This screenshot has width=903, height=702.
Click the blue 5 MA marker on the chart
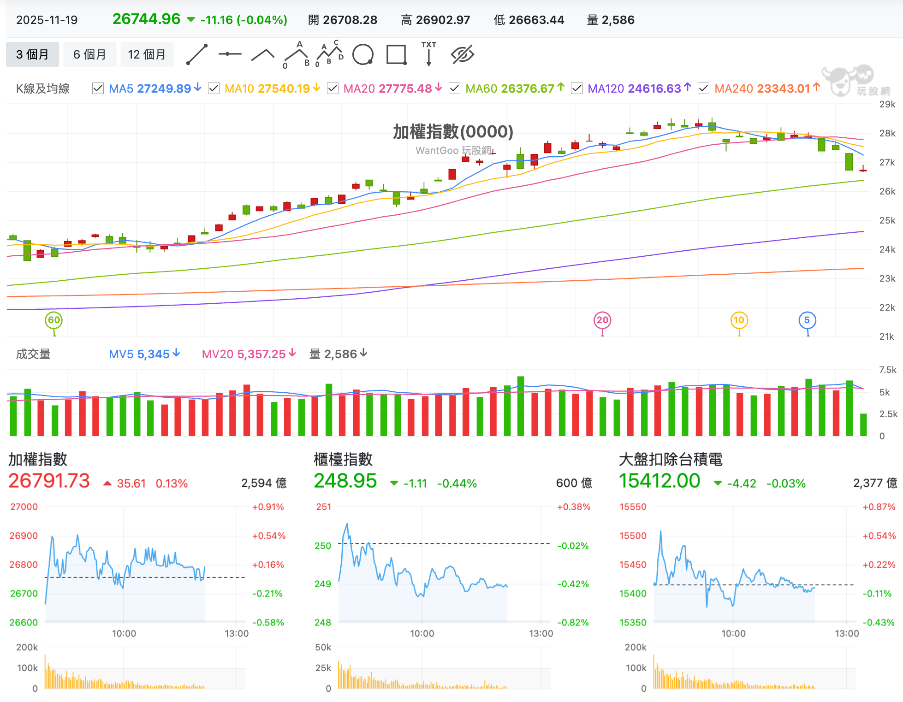(807, 320)
